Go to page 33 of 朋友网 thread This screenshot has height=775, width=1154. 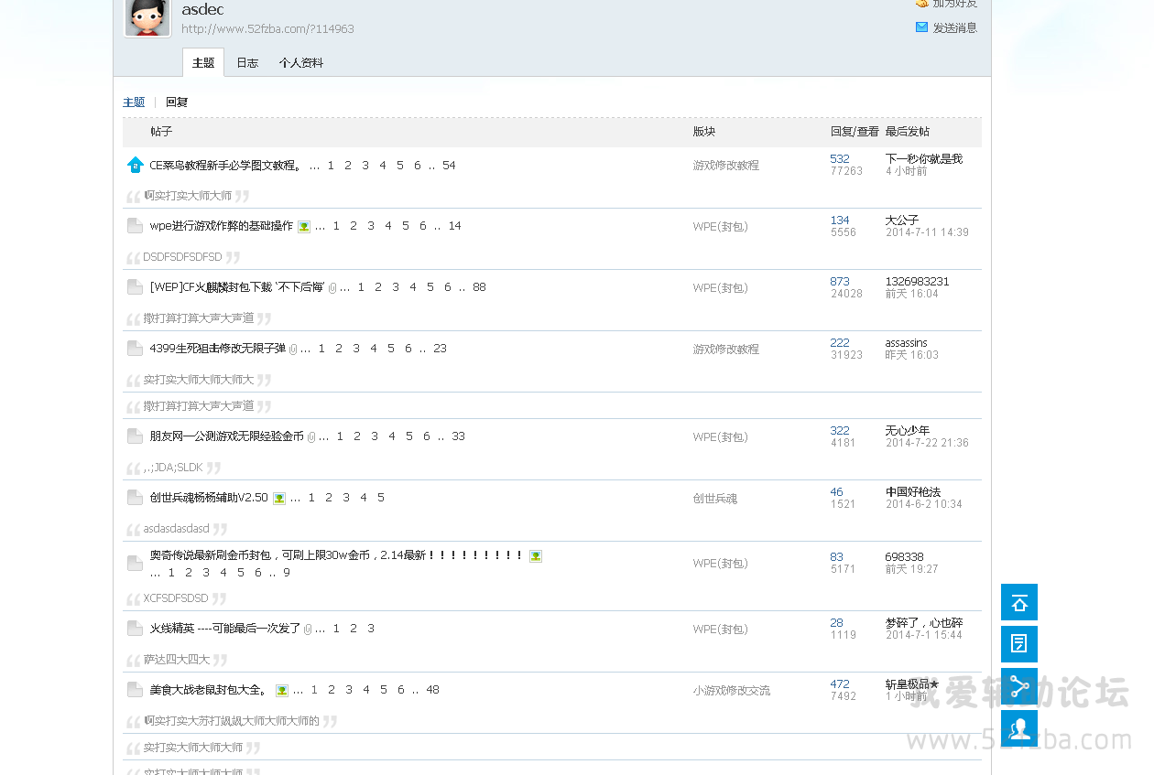click(x=458, y=436)
